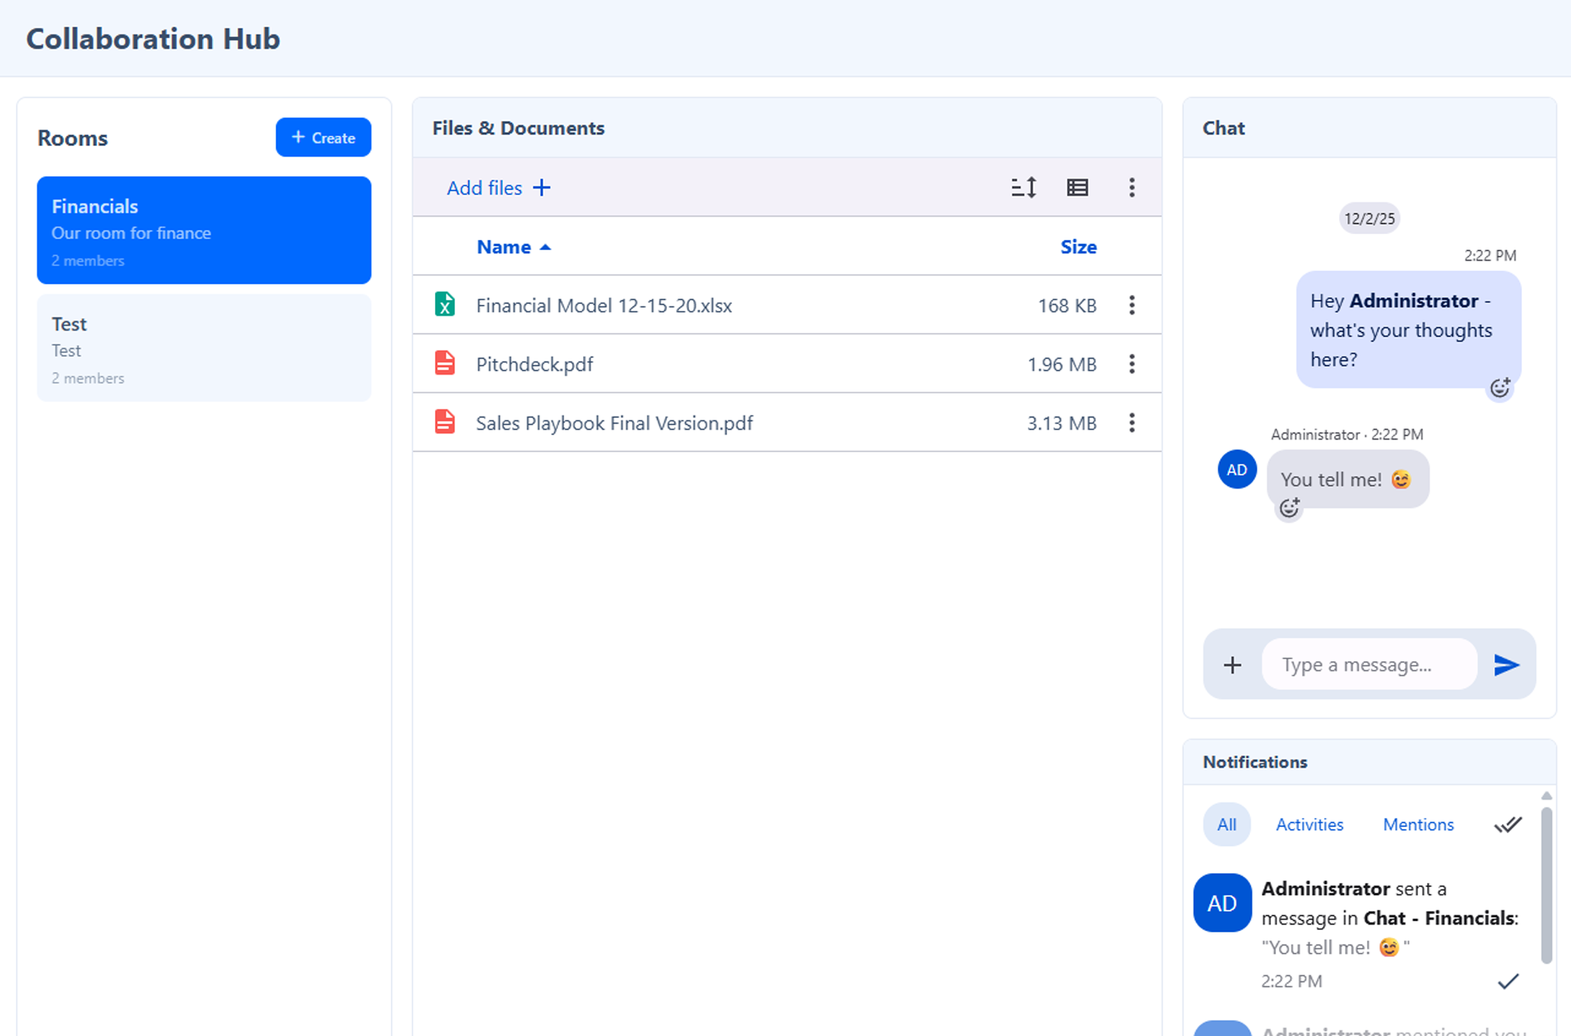Image resolution: width=1571 pixels, height=1036 pixels.
Task: Select the Financials room
Action: coord(203,231)
